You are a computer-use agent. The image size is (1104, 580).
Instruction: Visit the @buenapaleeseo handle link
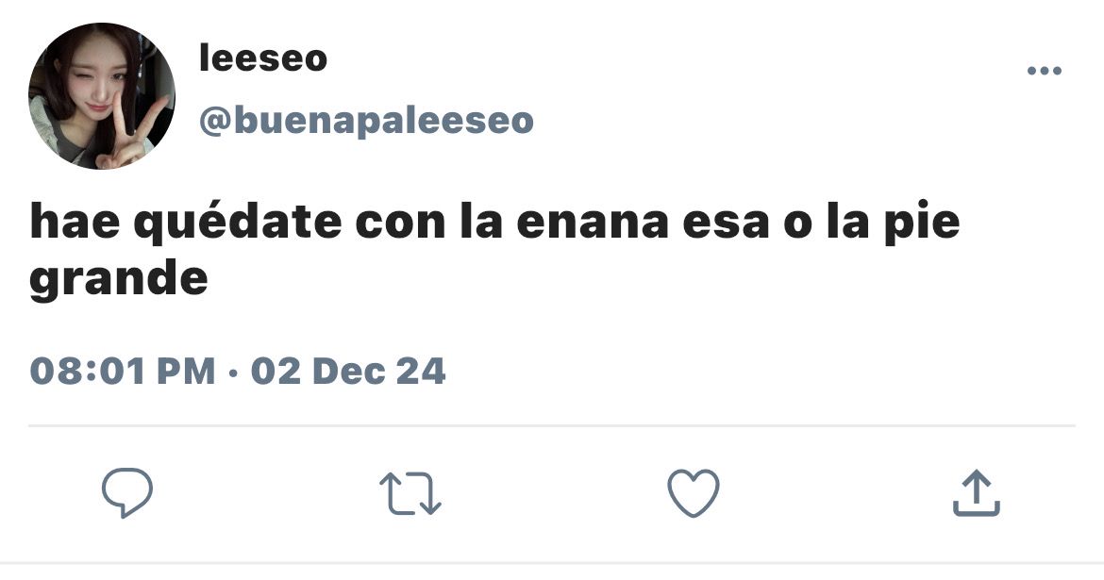click(366, 121)
